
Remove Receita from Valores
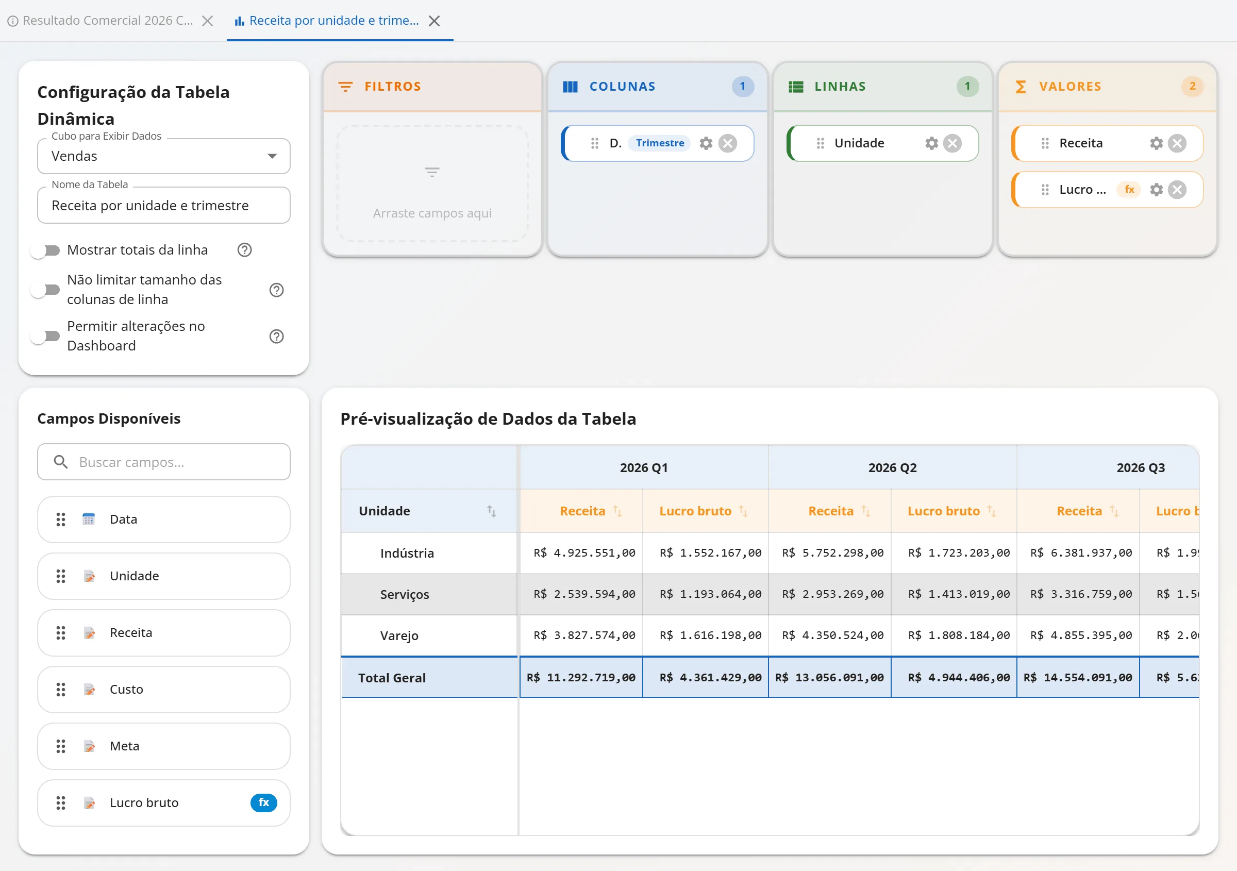click(x=1177, y=143)
